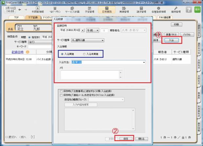The width and height of the screenshot is (203, 146).
Task: Click inside the メモ text area
Action: (x=102, y=74)
